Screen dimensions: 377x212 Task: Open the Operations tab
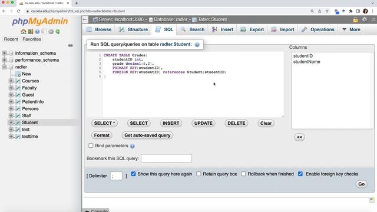coord(318,29)
